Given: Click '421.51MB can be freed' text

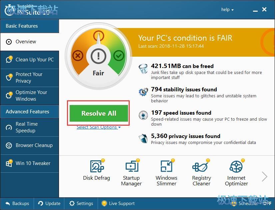Looking at the screenshot, I should tap(182, 66).
